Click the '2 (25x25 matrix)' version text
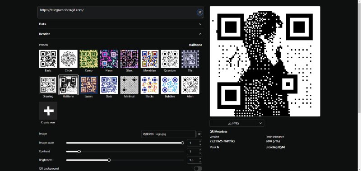361x171 pixels. [222, 141]
